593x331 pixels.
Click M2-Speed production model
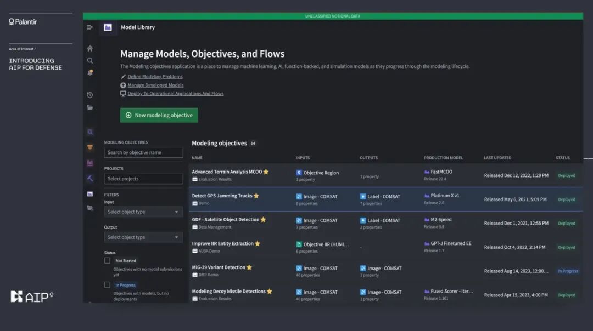tap(441, 220)
